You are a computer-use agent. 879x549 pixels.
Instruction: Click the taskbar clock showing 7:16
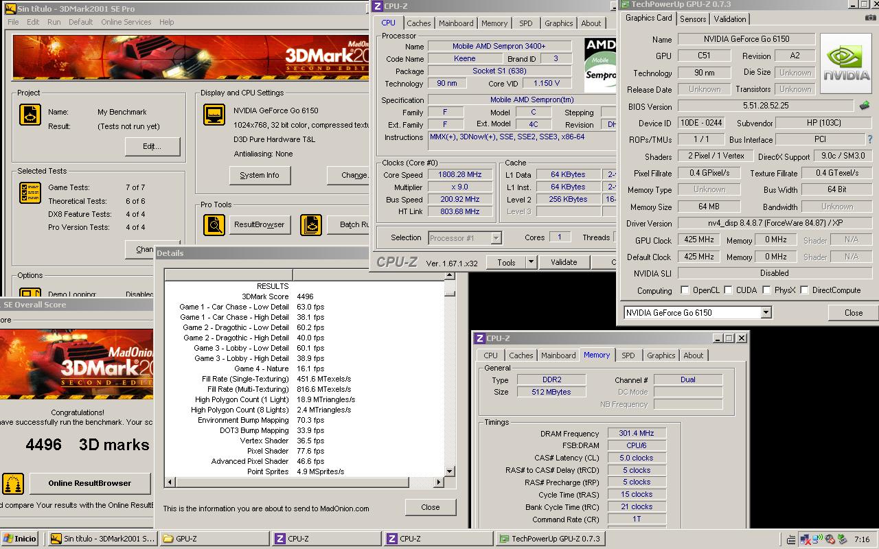[862, 539]
